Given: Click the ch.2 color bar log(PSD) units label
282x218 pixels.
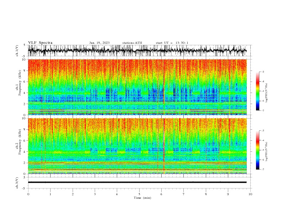Looking at the screenshot, I should (266, 152).
